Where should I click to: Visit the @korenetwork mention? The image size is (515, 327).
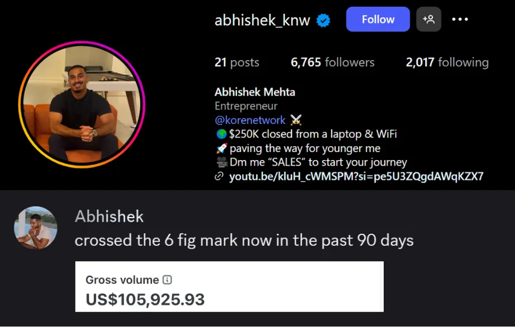click(x=250, y=120)
